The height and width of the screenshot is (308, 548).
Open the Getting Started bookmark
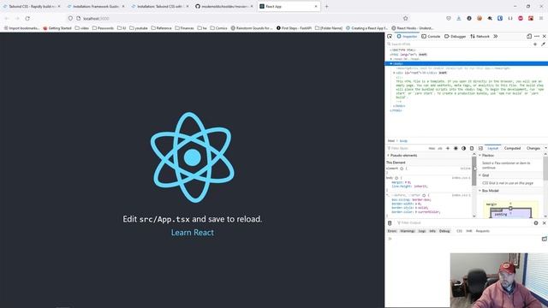click(57, 28)
